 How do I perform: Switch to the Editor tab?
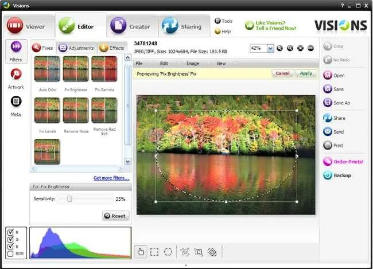81,25
